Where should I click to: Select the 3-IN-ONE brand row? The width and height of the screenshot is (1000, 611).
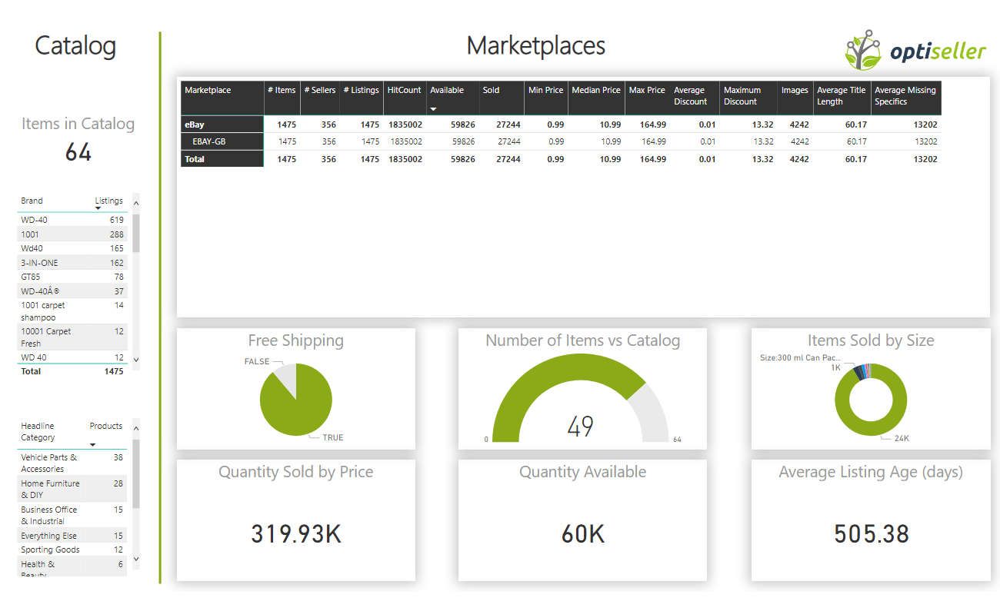coord(72,263)
